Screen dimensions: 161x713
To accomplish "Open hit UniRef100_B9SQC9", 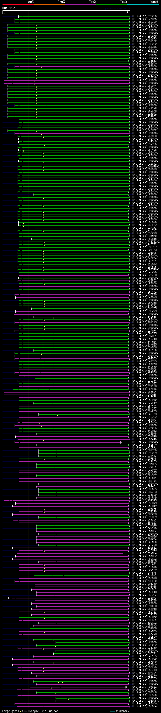I will tap(144, 517).
